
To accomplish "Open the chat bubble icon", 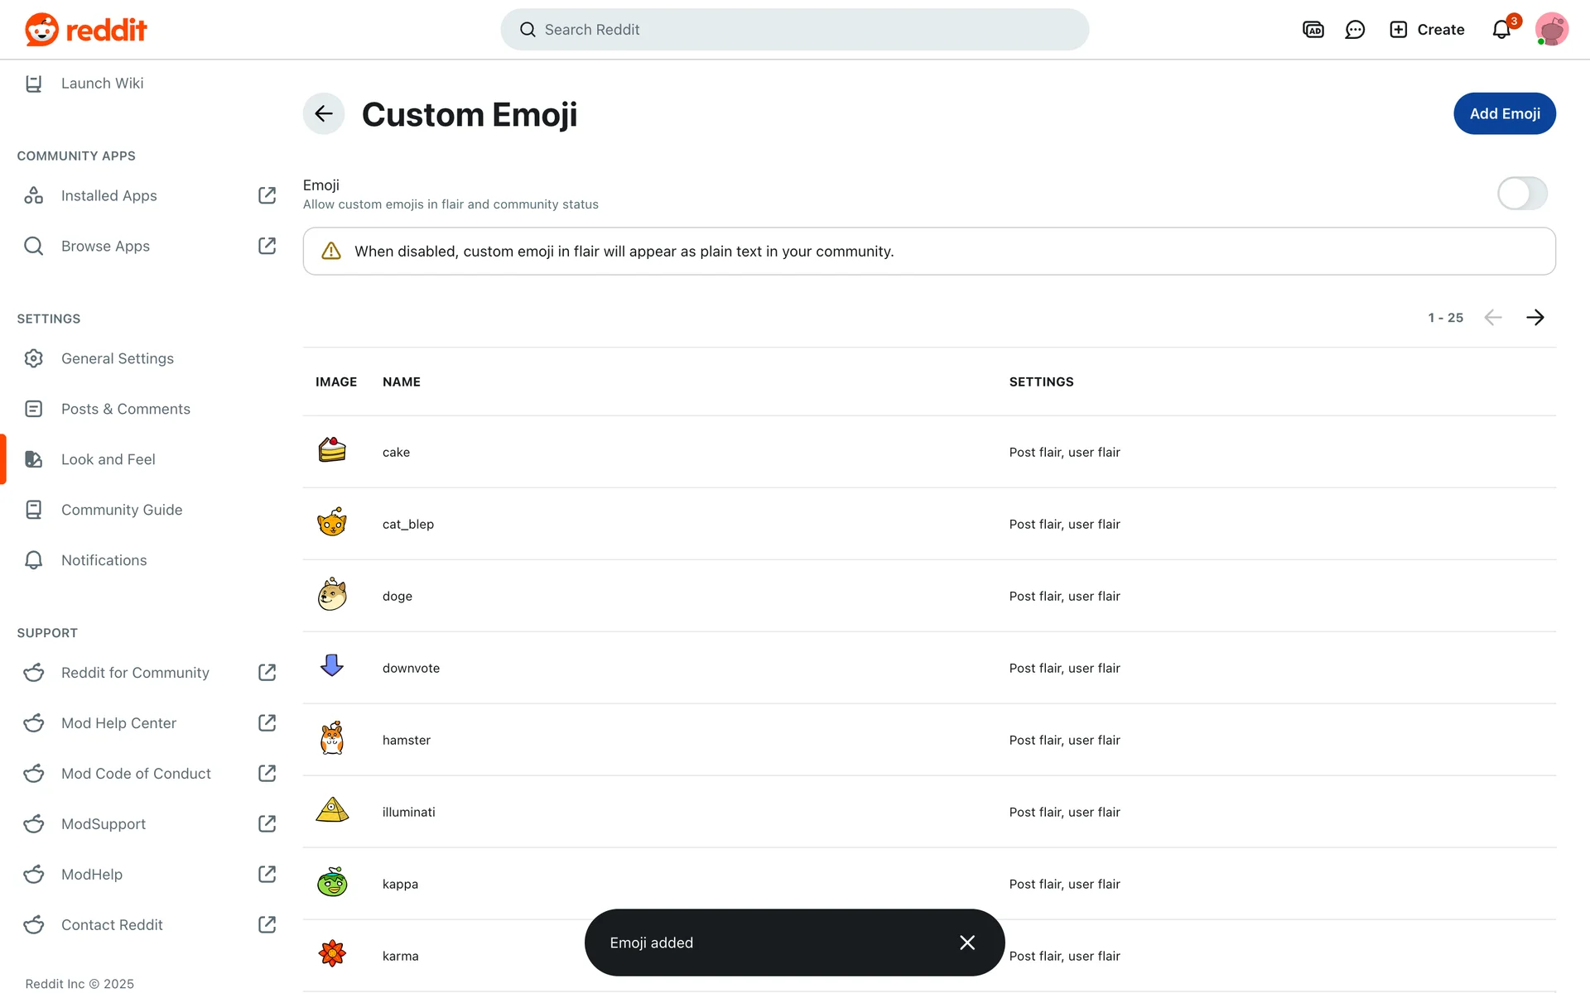I will coord(1355,30).
